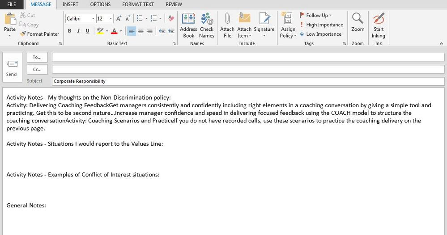Decrease the paragraph indent

(x=162, y=31)
